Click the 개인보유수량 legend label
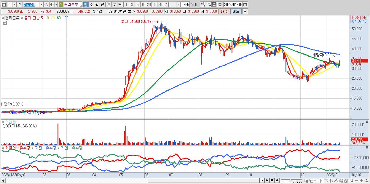This screenshot has width=370, height=184. pyautogui.click(x=71, y=148)
